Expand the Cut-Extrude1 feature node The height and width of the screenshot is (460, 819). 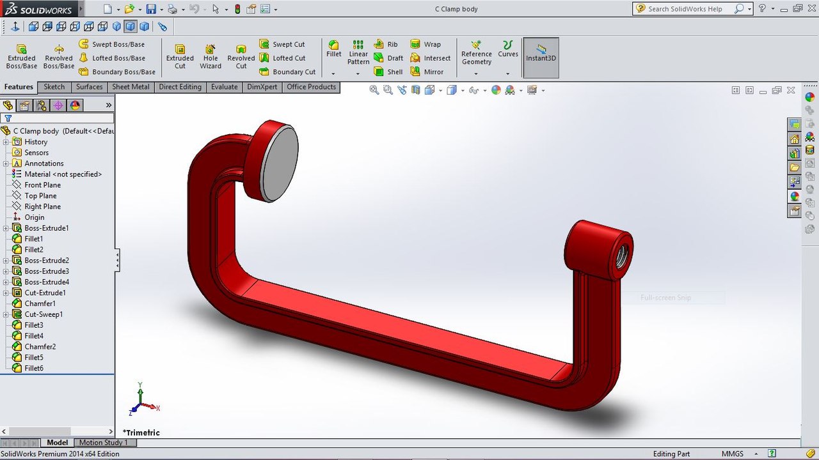(x=6, y=293)
